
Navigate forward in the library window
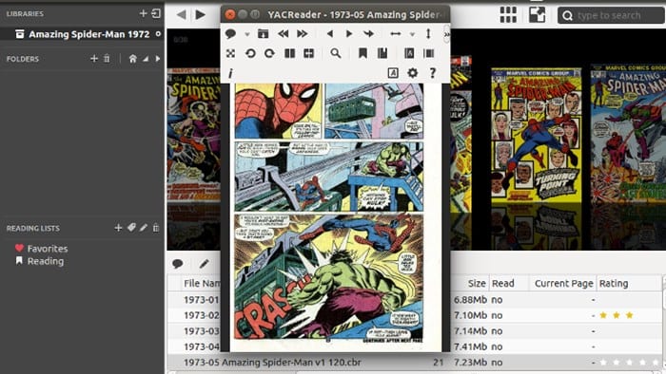200,15
